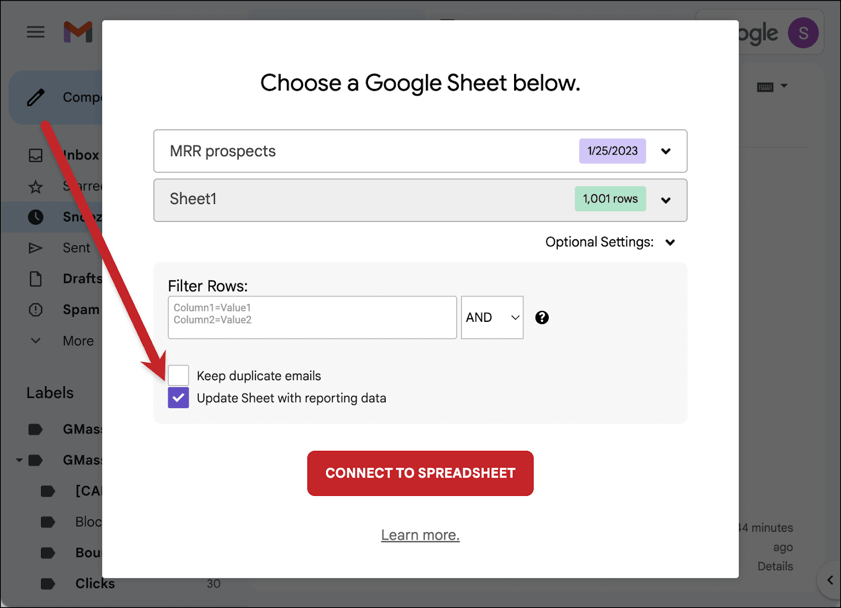Viewport: 841px width, 608px height.
Task: Click the Compose pencil icon
Action: 36,97
